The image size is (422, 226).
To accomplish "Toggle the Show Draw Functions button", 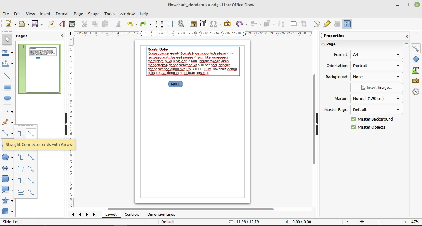I will (x=347, y=24).
